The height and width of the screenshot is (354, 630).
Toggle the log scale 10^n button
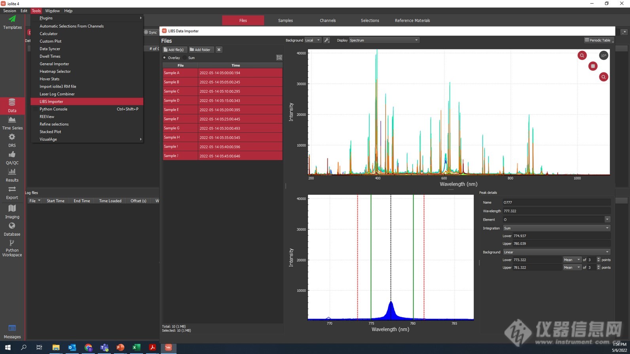603,55
